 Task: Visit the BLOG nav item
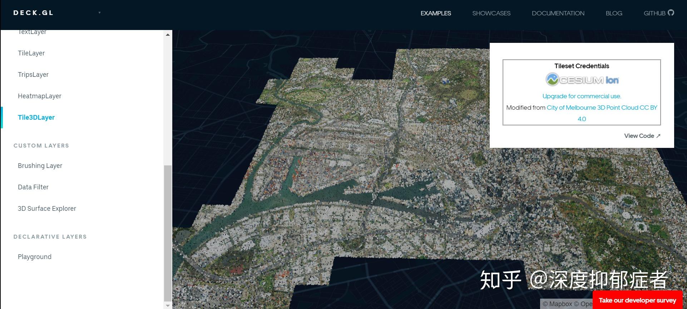pyautogui.click(x=614, y=13)
